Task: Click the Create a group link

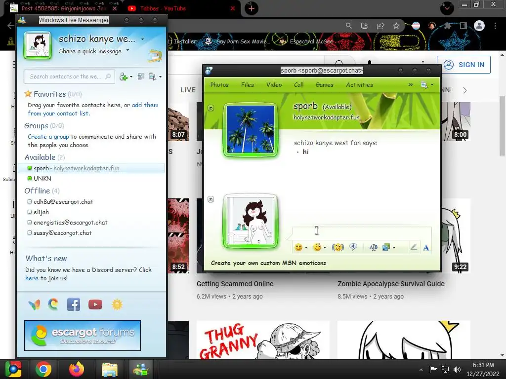Action: [48, 137]
